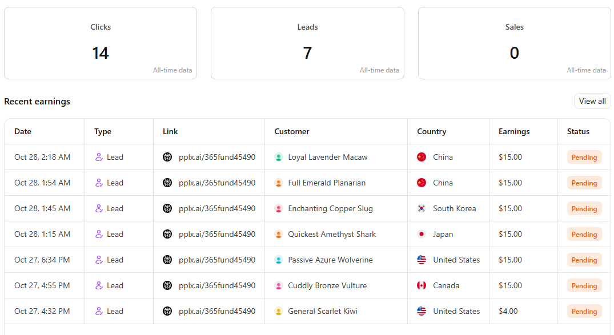The image size is (614, 335).
Task: Click the South Korea flag icon
Action: coord(422,208)
